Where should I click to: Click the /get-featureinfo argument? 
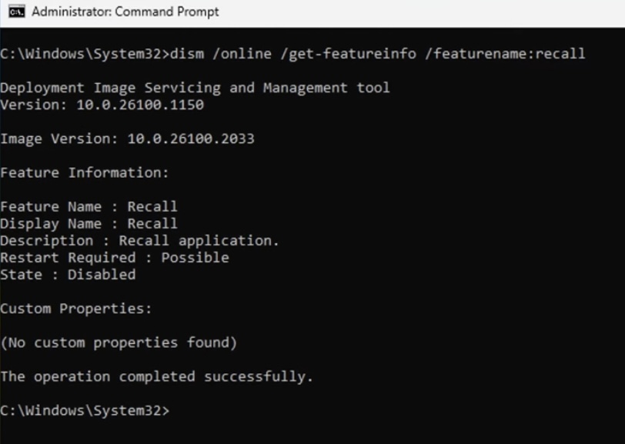click(x=348, y=54)
